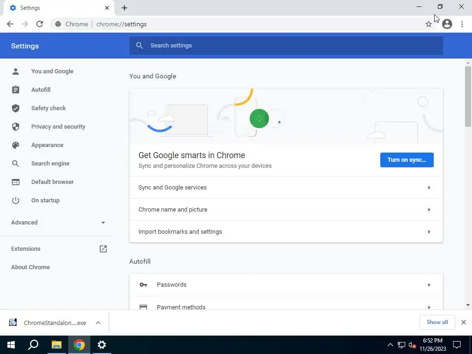Click the Sync and Google services text
472x354 pixels.
click(172, 188)
